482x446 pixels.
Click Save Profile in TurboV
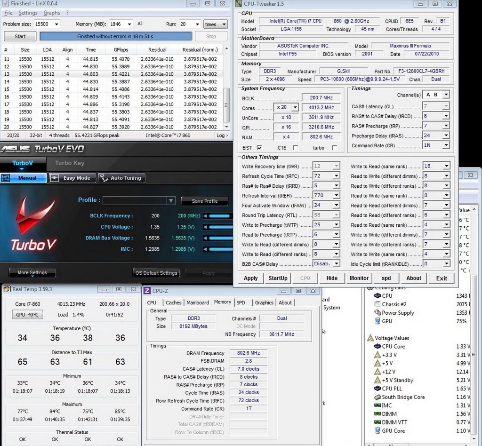tap(205, 201)
